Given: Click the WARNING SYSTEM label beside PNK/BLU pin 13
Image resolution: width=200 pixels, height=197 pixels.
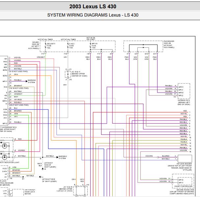Looking at the screenshot, I should click(32, 81).
